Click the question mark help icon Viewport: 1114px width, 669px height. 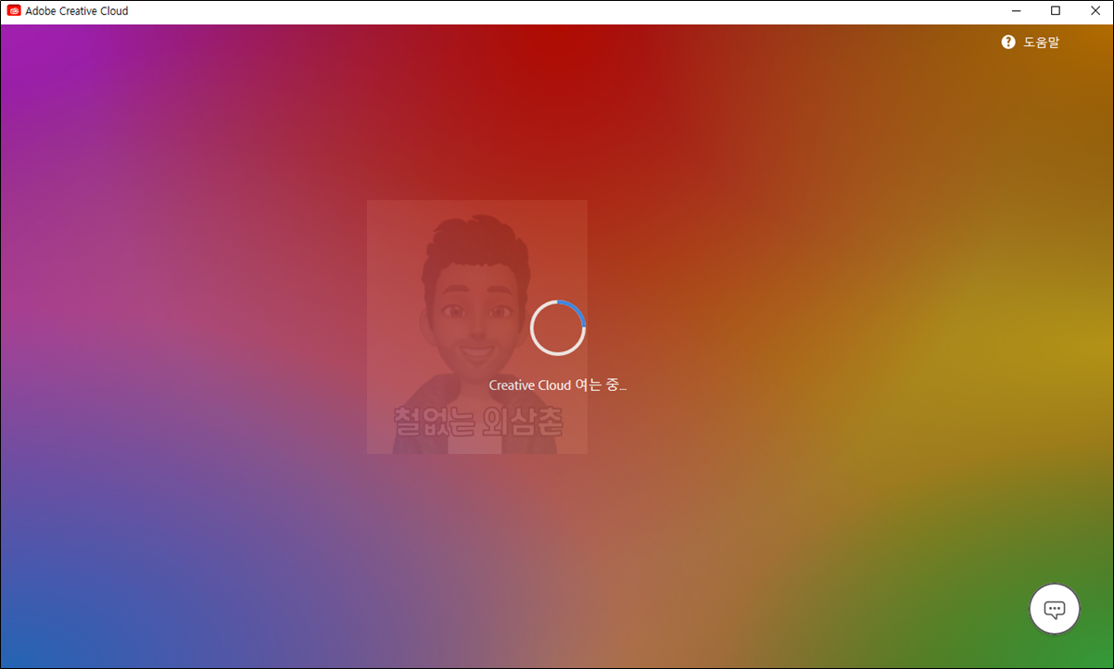click(1008, 43)
